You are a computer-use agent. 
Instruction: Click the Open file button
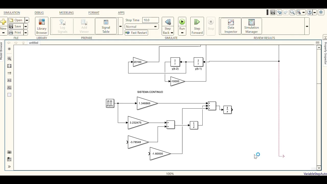coord(16,20)
